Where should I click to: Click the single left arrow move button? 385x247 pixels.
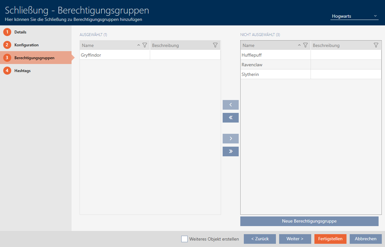230,105
